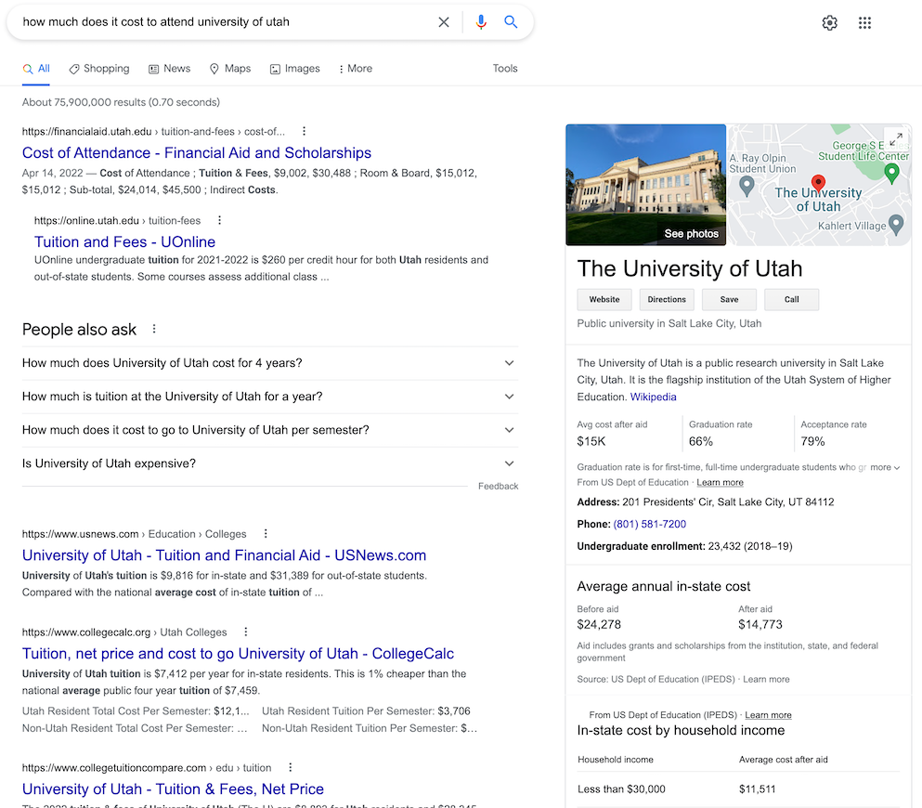Image resolution: width=922 pixels, height=808 pixels.
Task: Click the 'About 75,900,000 results' count text
Action: [x=121, y=102]
